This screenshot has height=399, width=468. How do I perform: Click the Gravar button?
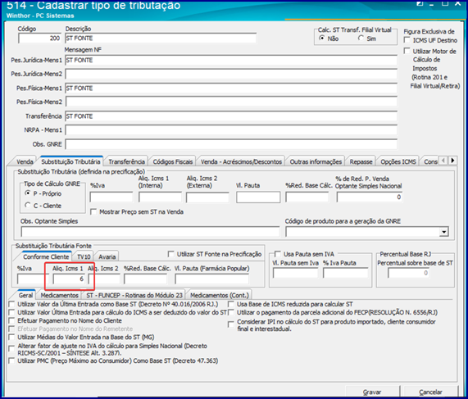(372, 392)
